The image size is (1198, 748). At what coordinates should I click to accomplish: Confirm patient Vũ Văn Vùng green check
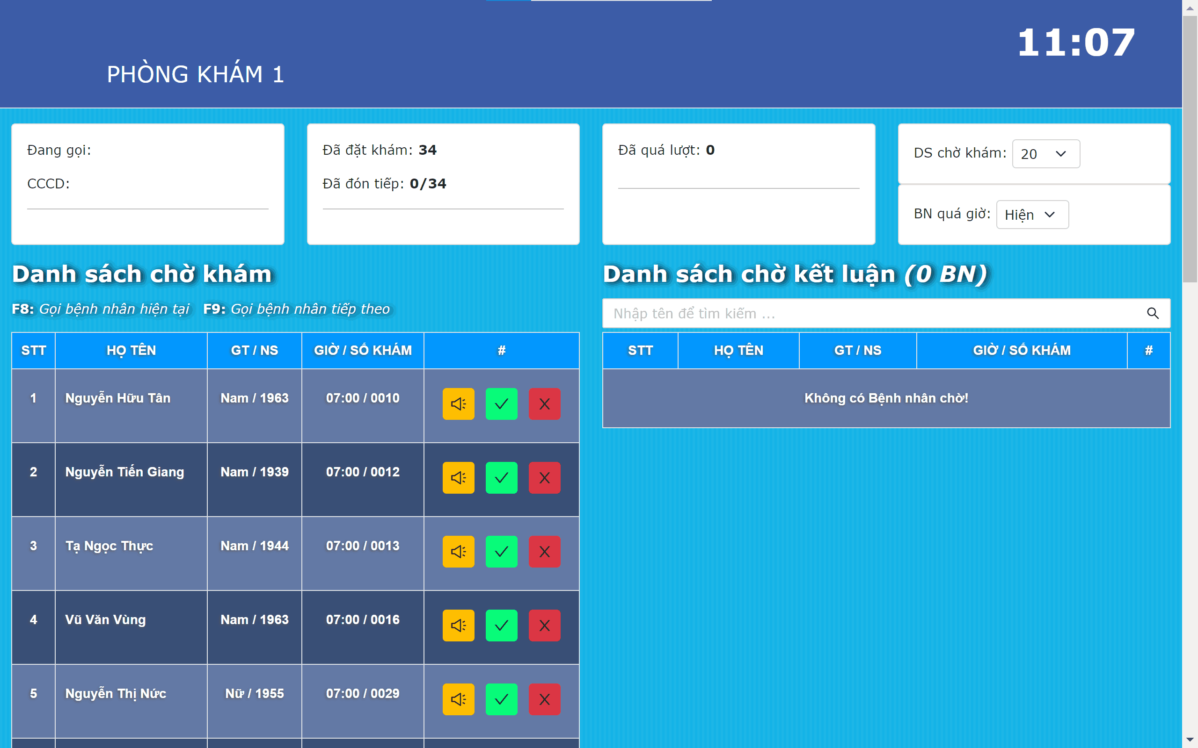pos(501,626)
